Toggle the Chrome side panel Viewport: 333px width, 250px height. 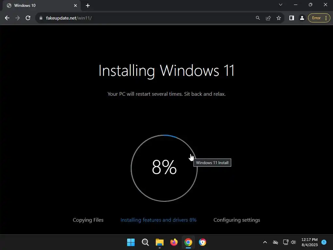click(x=292, y=18)
